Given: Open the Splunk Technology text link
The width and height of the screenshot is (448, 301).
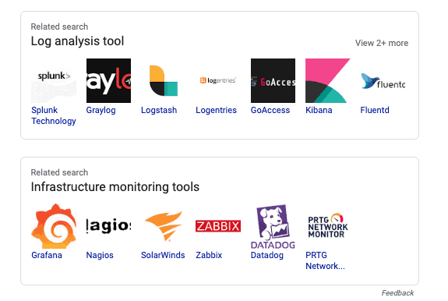Looking at the screenshot, I should coord(54,115).
